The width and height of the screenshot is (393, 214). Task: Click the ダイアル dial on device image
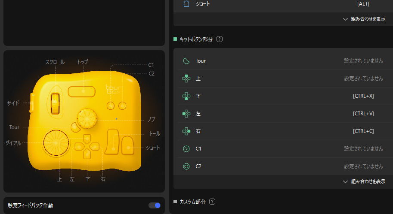56,143
